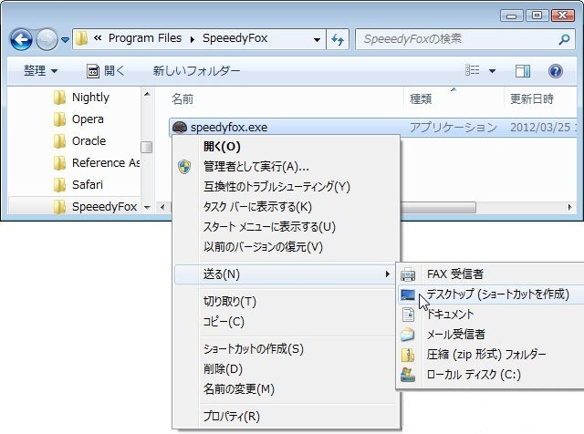
Task: Click the tree pane vertical scrollbar thumb
Action: tap(147, 147)
